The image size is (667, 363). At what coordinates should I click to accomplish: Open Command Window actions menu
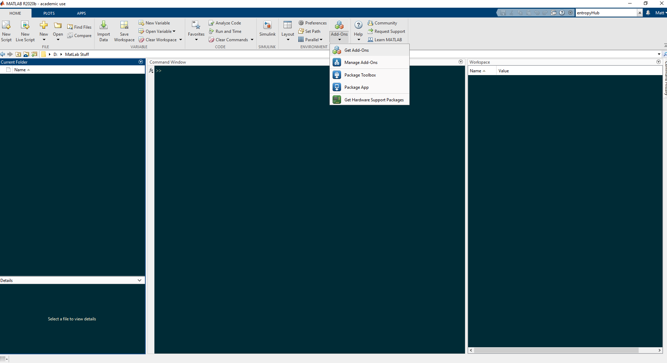pos(461,62)
